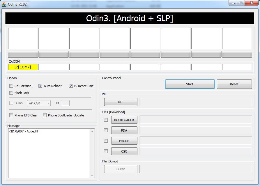
Task: Uncheck the Auto Reboot option
Action: (x=40, y=86)
